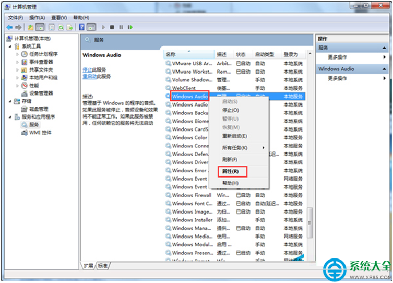Collapse the 系统工具 tree node
This screenshot has height=283, width=393.
(10, 46)
